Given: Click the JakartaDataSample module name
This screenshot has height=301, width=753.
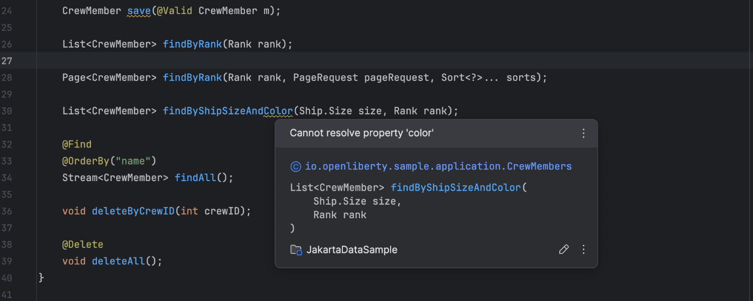Looking at the screenshot, I should (351, 250).
